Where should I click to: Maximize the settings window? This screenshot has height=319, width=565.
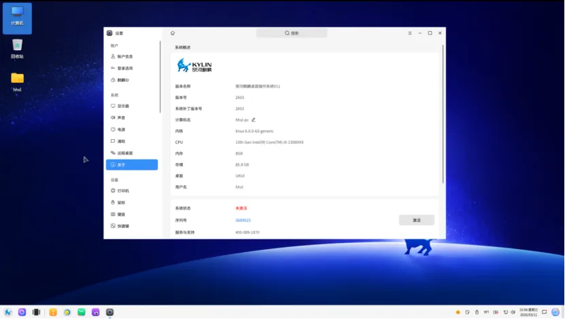tap(430, 33)
